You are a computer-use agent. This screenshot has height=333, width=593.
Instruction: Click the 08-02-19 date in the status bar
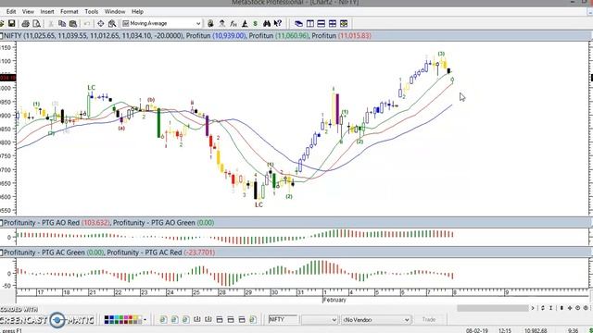pos(477,331)
